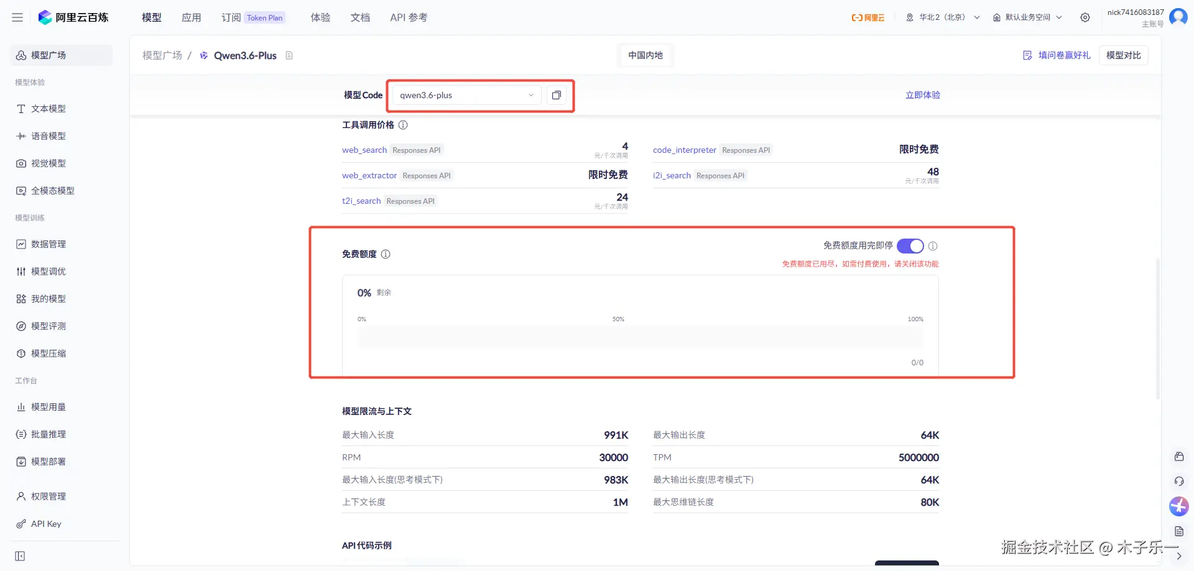Screen dimensions: 1194x571
Task: Toggle 免费额度用完即停 switch off
Action: click(910, 246)
